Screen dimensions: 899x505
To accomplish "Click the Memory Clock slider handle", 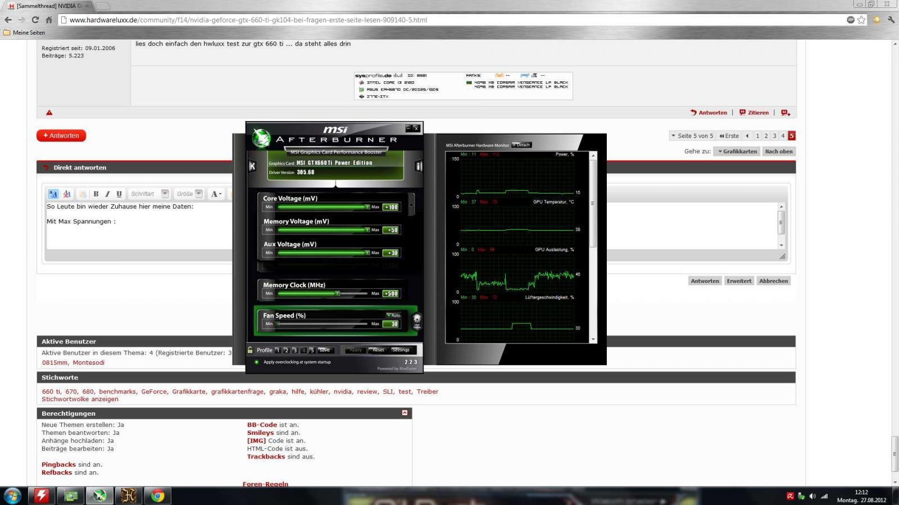I will tap(338, 293).
